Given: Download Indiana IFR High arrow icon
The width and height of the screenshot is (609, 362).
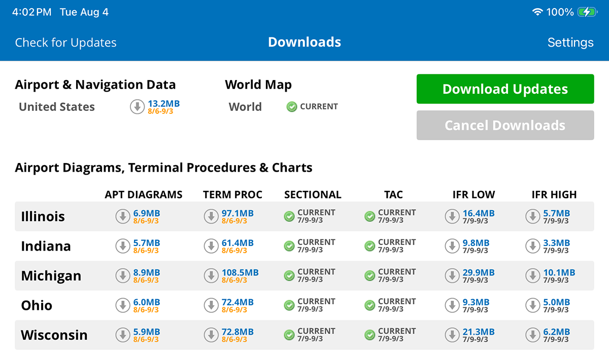Looking at the screenshot, I should [x=533, y=247].
